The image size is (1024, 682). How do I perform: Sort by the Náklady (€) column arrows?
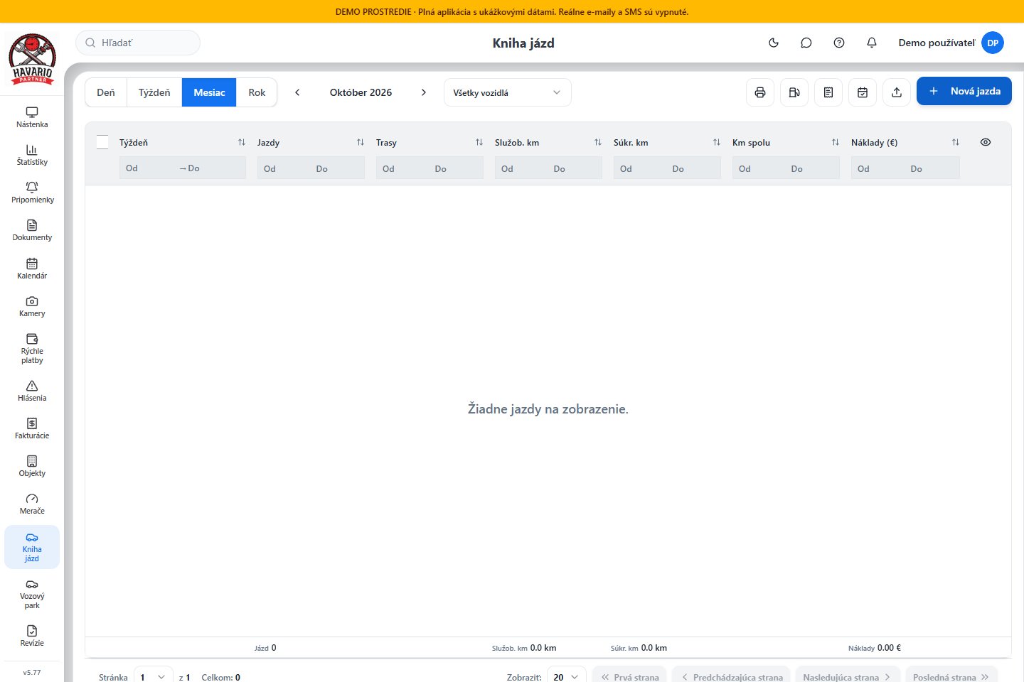coord(956,142)
